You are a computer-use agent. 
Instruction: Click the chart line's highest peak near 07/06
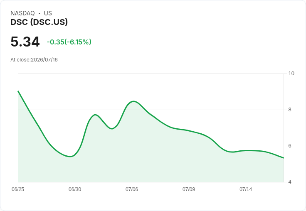[133, 101]
